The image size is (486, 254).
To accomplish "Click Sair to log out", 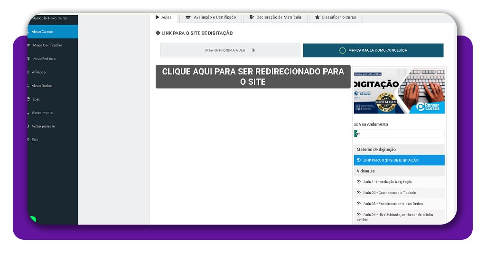I will (x=53, y=140).
